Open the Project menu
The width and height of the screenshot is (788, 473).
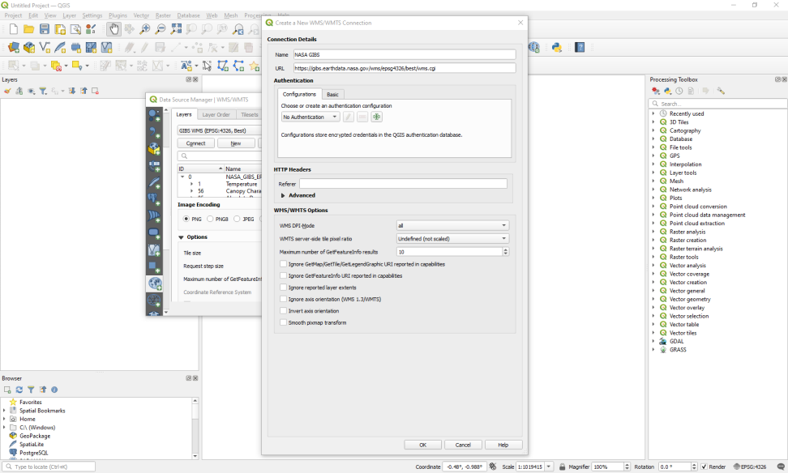(x=13, y=15)
